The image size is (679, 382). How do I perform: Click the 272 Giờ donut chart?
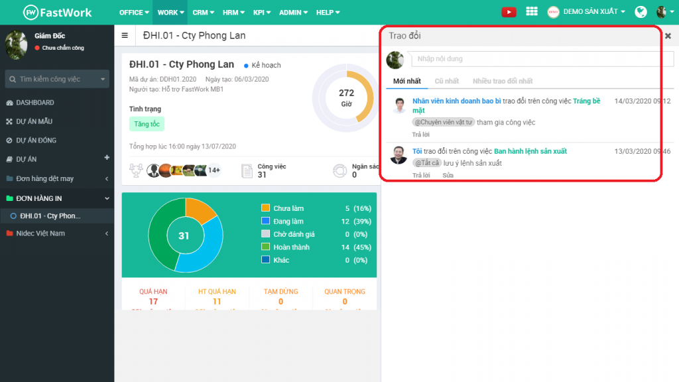[x=345, y=98]
